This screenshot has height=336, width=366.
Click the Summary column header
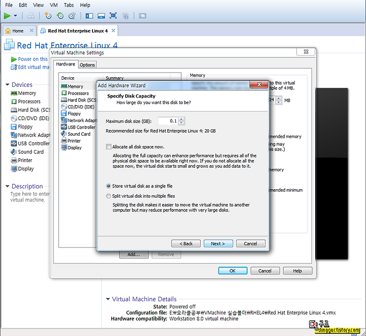(x=137, y=78)
